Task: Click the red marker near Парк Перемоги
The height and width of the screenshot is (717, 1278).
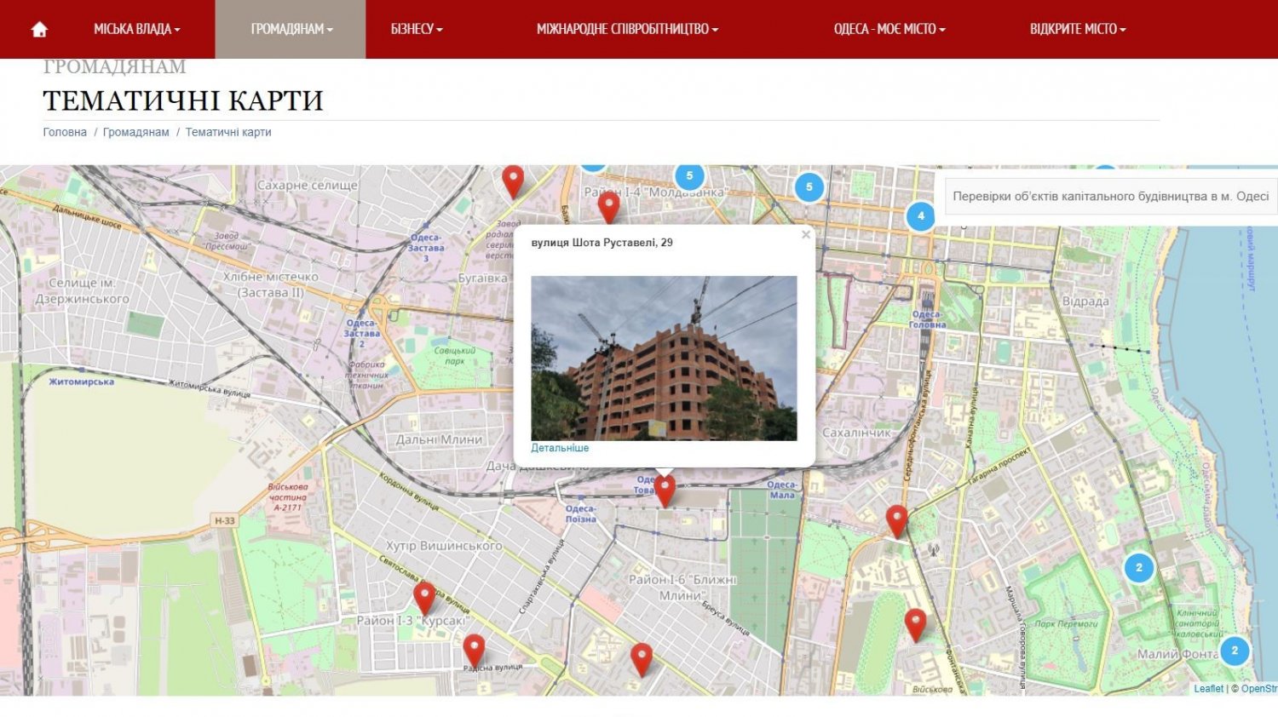Action: [915, 626]
